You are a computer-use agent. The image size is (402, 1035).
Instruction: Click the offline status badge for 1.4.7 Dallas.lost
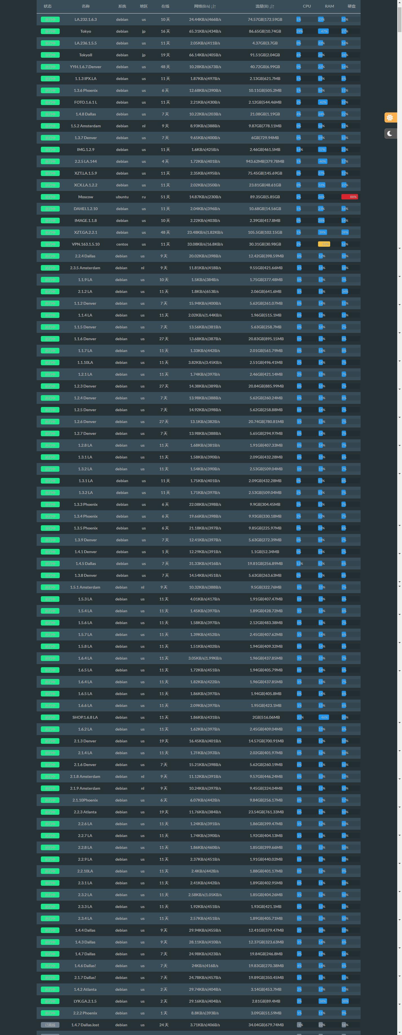click(50, 1025)
